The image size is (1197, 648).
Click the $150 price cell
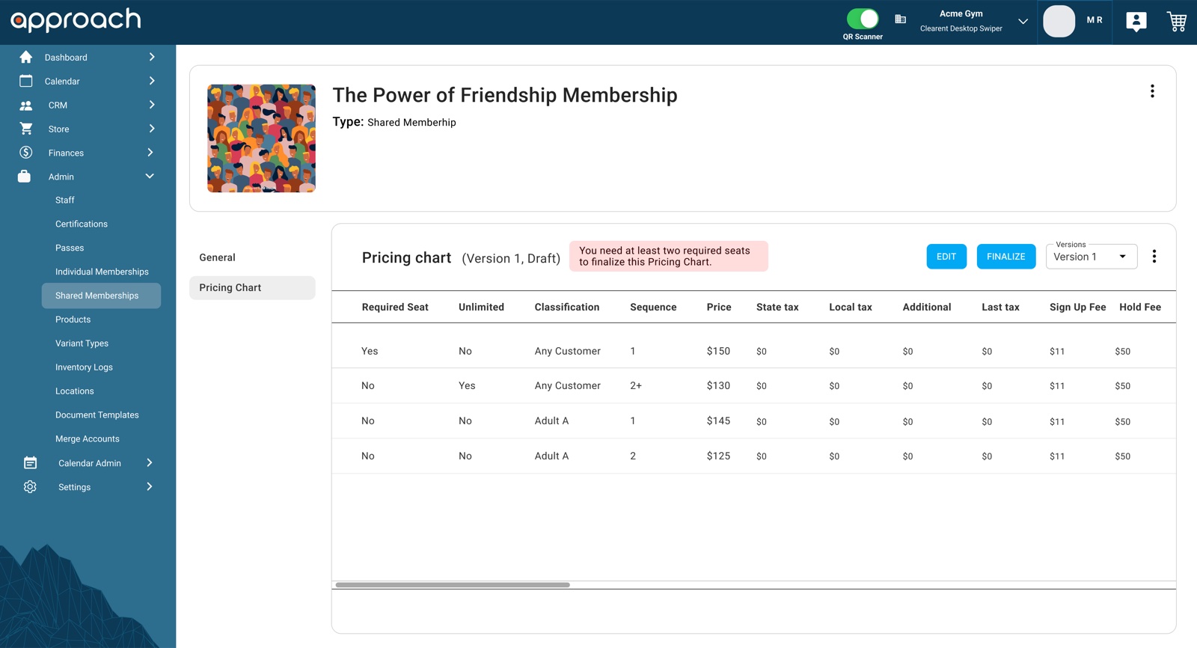718,351
